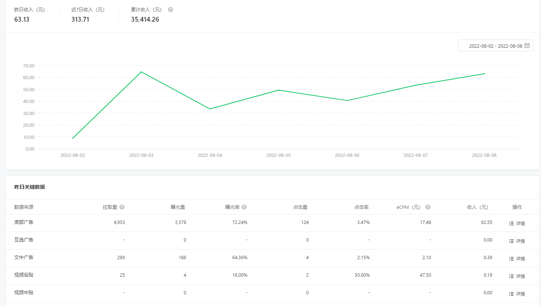Viewport: 541px width, 306px height.
Task: Click 视频中贴 row label
Action: (24, 292)
